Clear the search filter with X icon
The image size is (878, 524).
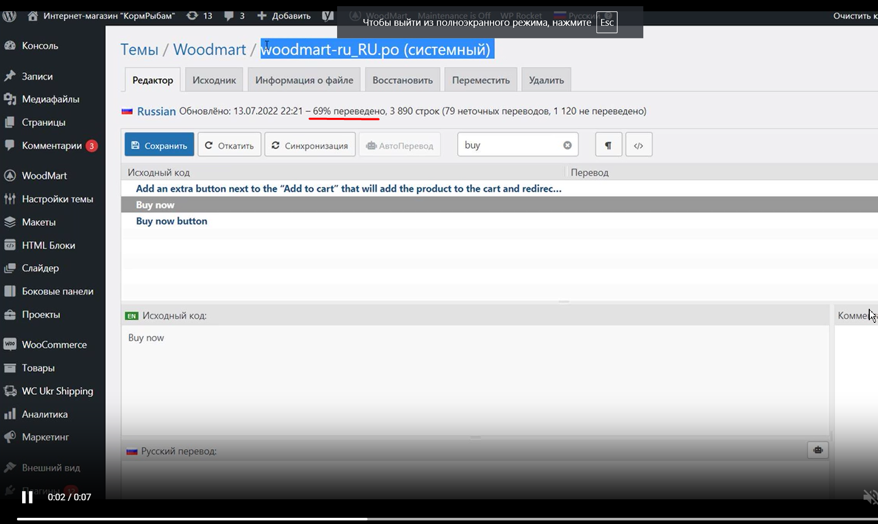click(567, 145)
